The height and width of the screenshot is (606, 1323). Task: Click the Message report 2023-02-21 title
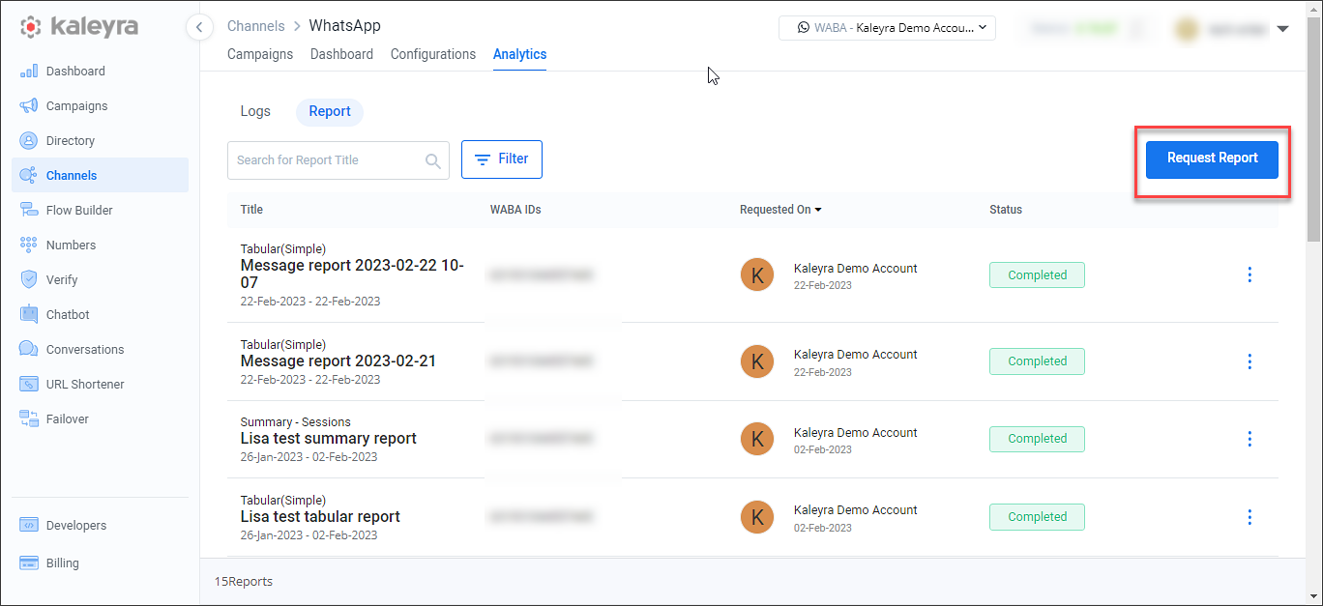[338, 361]
